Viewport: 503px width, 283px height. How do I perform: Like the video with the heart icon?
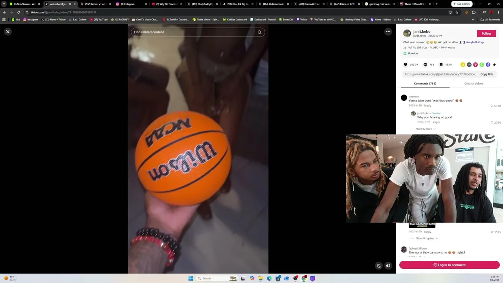[x=406, y=64]
